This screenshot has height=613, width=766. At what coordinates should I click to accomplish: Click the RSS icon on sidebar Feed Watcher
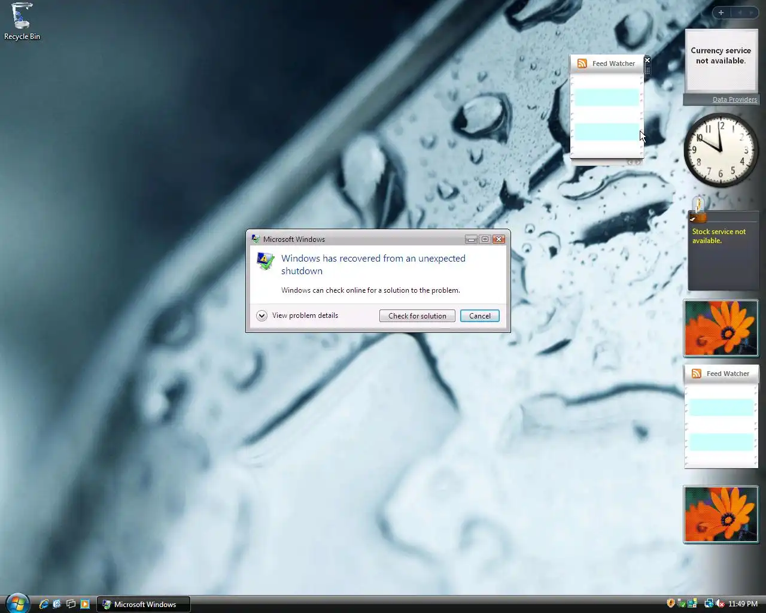(x=696, y=373)
